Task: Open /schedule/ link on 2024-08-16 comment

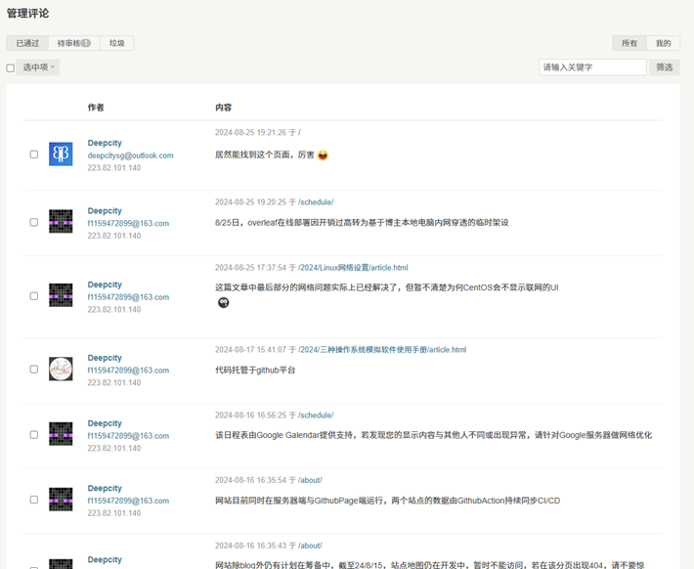Action: (316, 415)
